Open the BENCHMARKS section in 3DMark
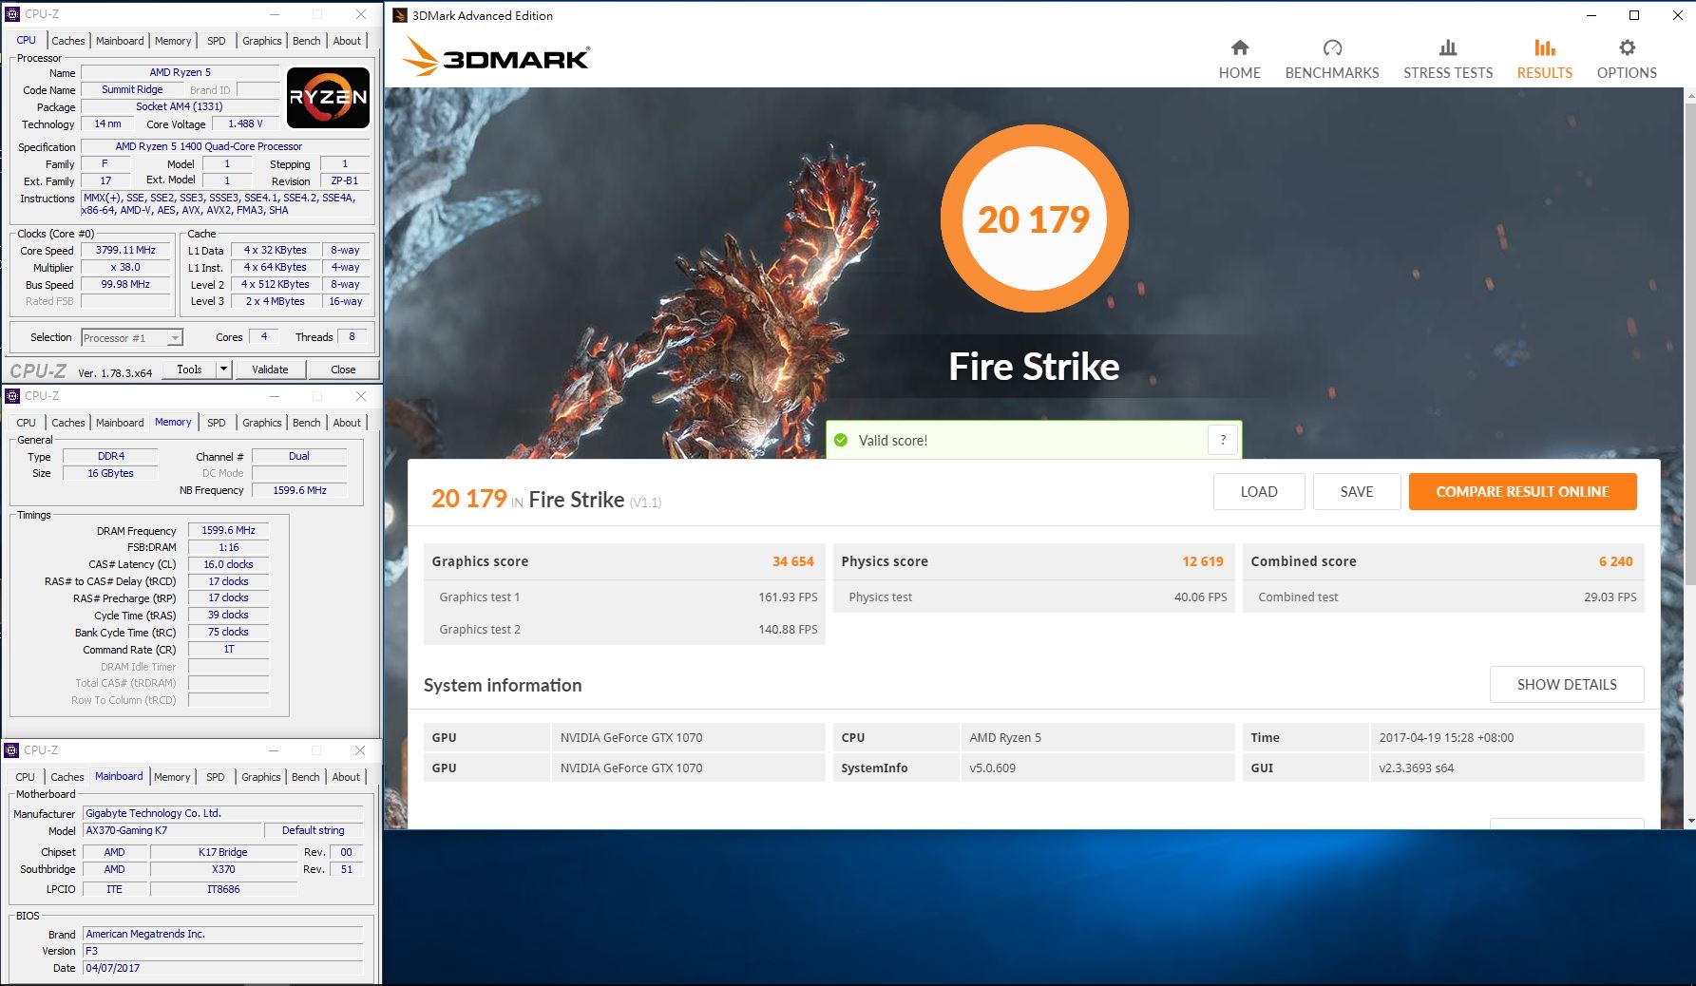This screenshot has height=986, width=1696. [1331, 59]
